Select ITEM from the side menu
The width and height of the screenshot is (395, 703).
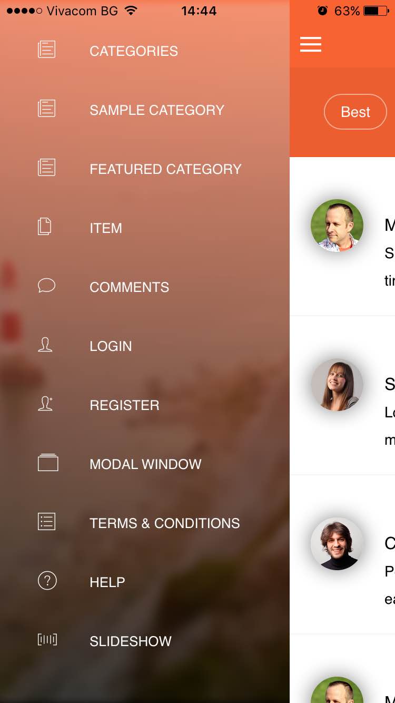coord(106,228)
